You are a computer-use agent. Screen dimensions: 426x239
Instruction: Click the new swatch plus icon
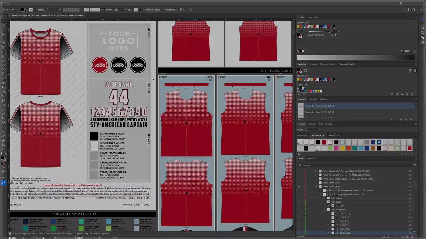[x=407, y=94]
